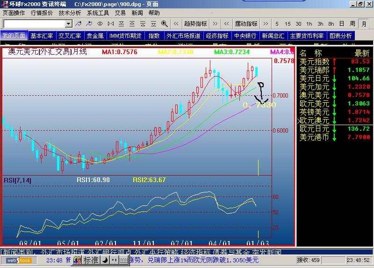This screenshot has height=268, width=374.
Task: Select the daily 日 timeframe
Action: point(342,24)
